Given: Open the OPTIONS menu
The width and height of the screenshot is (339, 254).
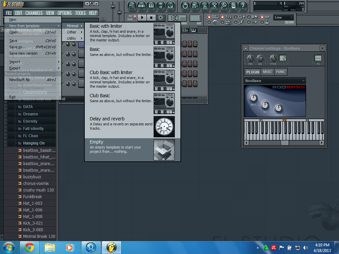Looking at the screenshot, I should [x=65, y=13].
